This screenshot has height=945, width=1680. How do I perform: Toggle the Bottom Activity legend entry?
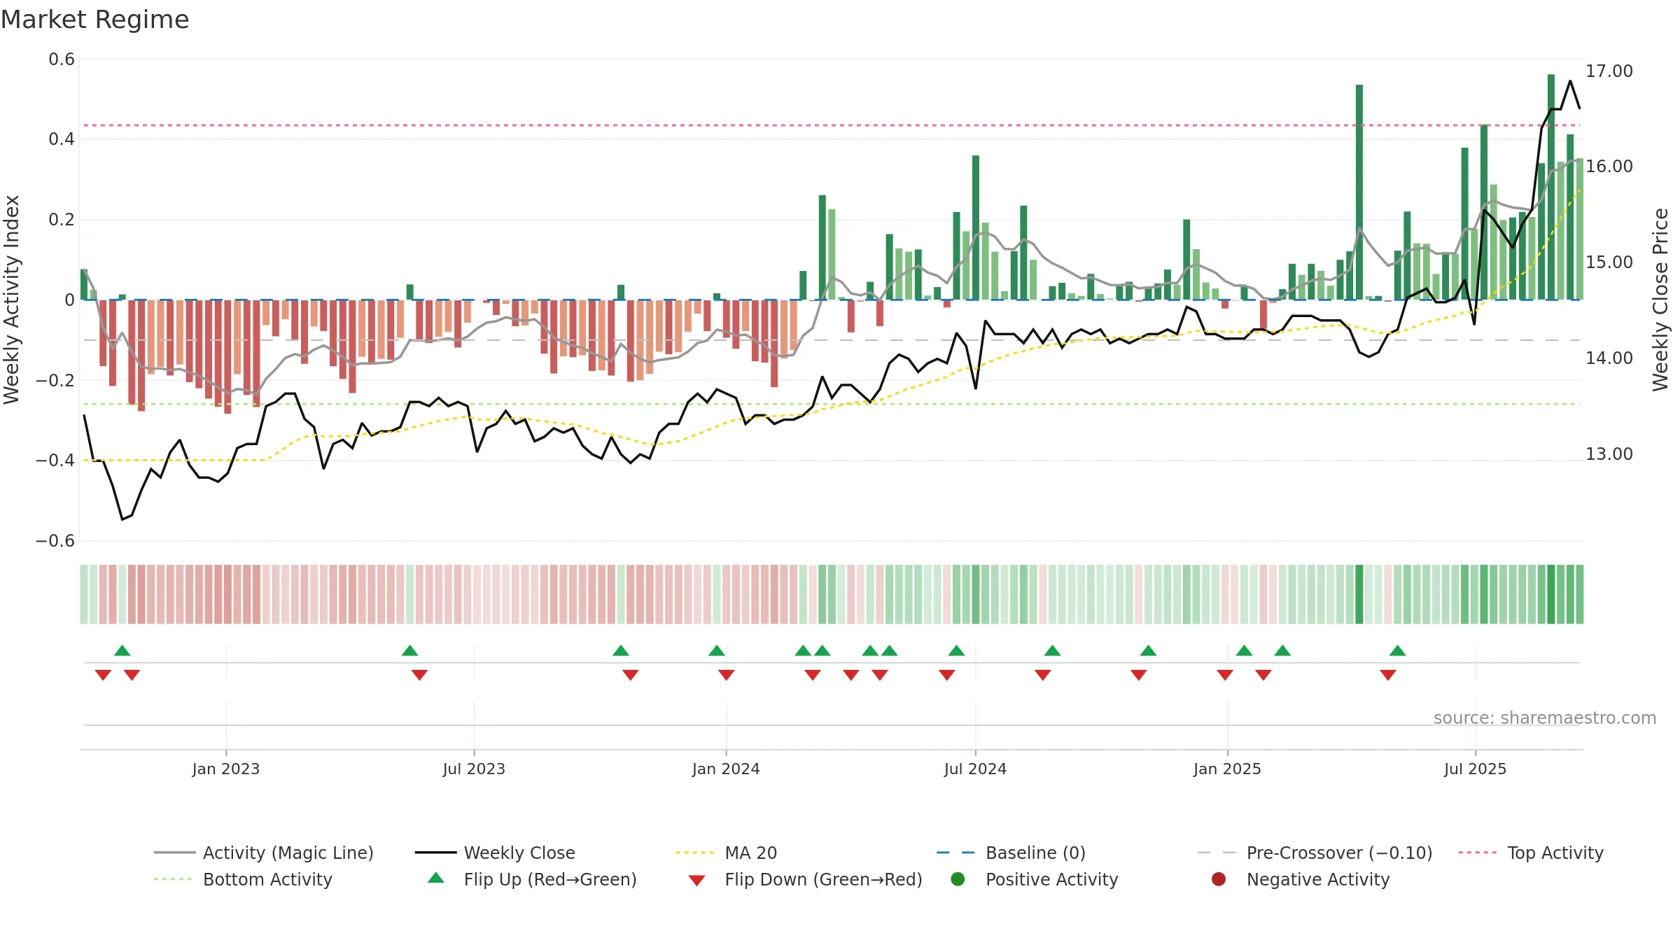[x=243, y=879]
